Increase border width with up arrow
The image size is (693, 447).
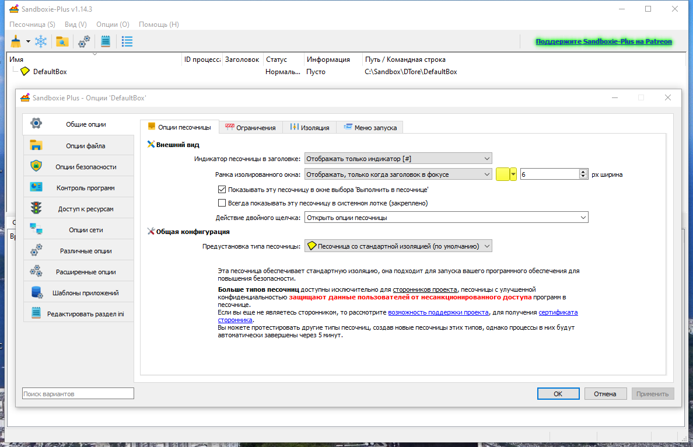(583, 172)
